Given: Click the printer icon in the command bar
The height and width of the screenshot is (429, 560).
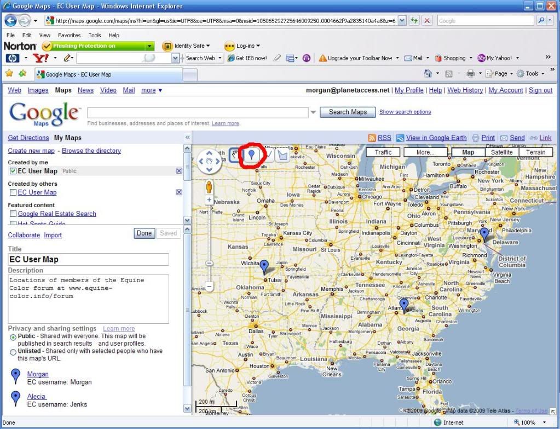Looking at the screenshot, I should (x=471, y=73).
